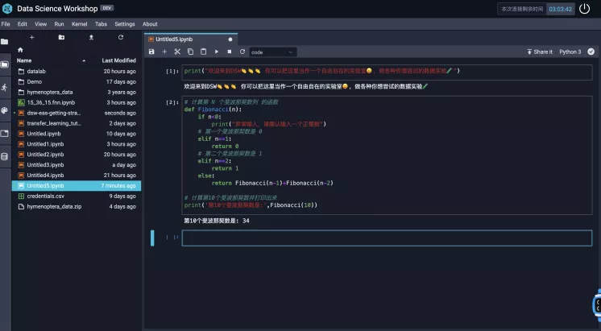Sort files by Last Modified column
This screenshot has width=601, height=331.
click(118, 60)
